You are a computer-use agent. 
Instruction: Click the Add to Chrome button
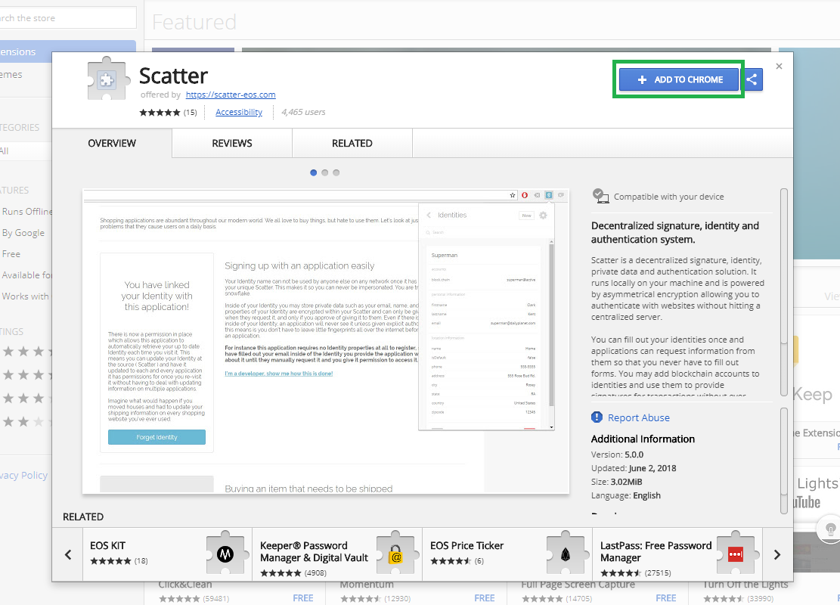click(x=679, y=79)
